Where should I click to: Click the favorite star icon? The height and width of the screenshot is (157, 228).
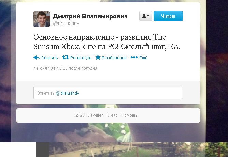point(98,57)
